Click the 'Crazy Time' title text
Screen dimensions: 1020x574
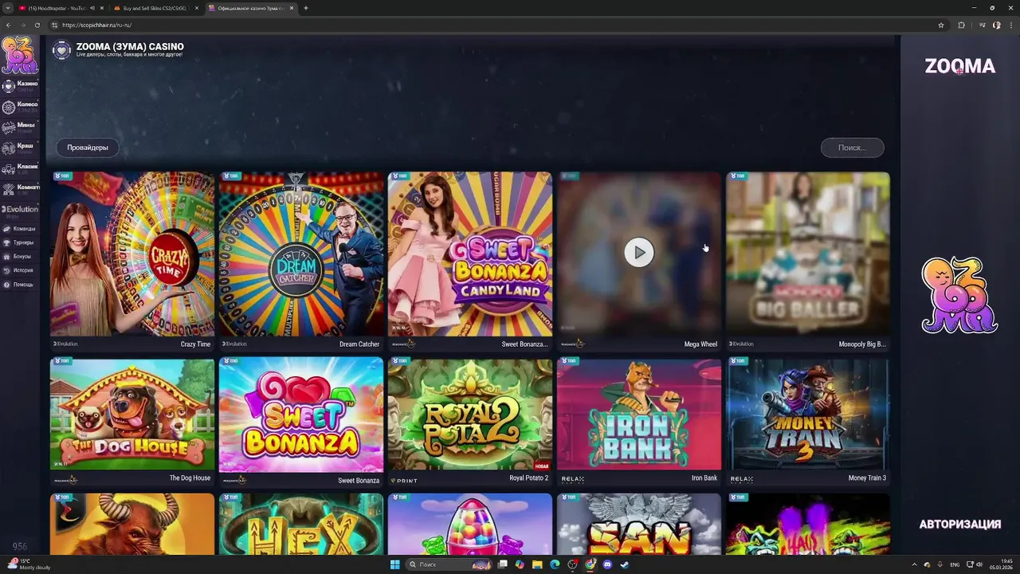click(195, 344)
